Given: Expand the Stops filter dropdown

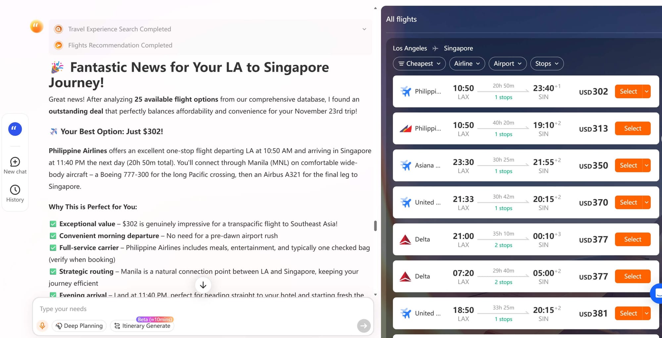Looking at the screenshot, I should (x=547, y=63).
